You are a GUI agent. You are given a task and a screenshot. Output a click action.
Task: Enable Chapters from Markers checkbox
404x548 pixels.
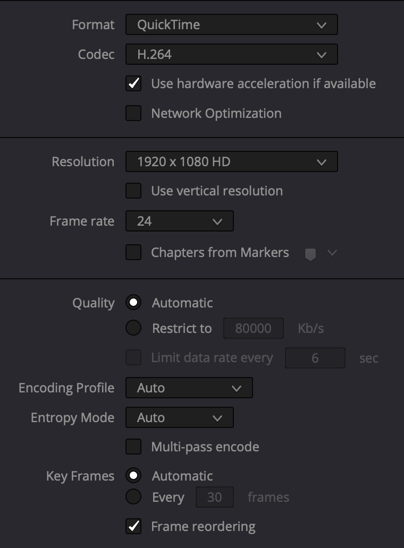point(133,253)
